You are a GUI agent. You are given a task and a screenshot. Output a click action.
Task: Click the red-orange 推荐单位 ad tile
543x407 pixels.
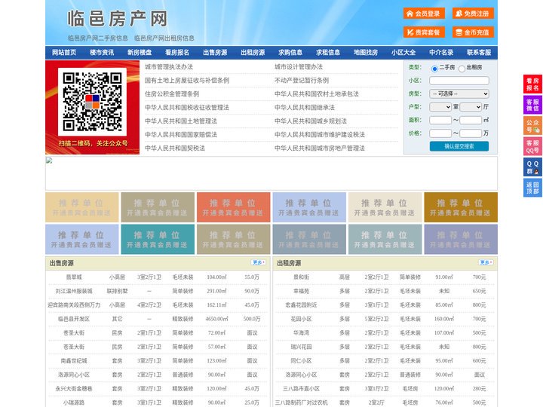click(x=233, y=207)
